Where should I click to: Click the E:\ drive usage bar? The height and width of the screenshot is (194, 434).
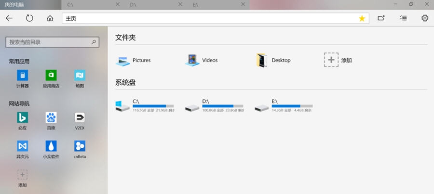pyautogui.click(x=292, y=106)
